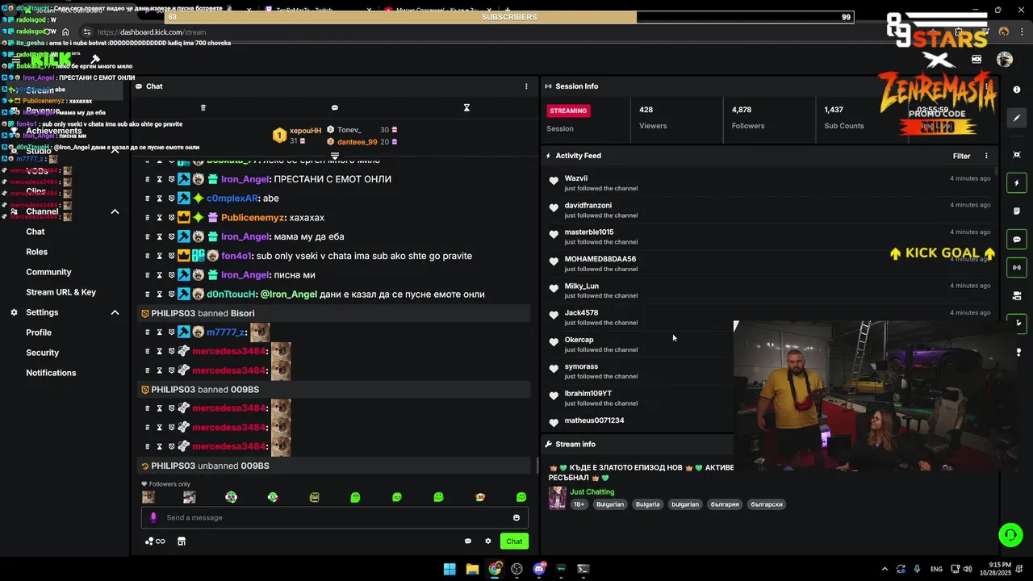Toggle the chat bubble panel in the right rail
The image size is (1033, 581).
1017,240
